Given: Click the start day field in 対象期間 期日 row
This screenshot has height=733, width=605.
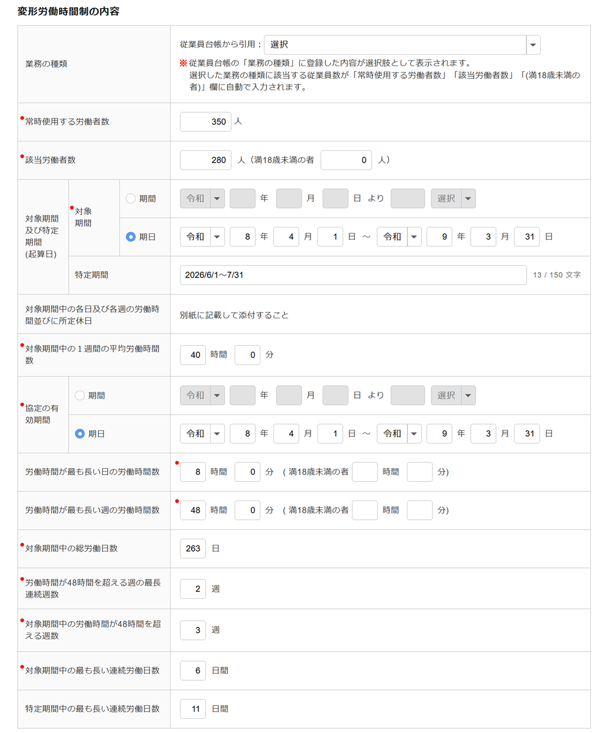Looking at the screenshot, I should (330, 237).
